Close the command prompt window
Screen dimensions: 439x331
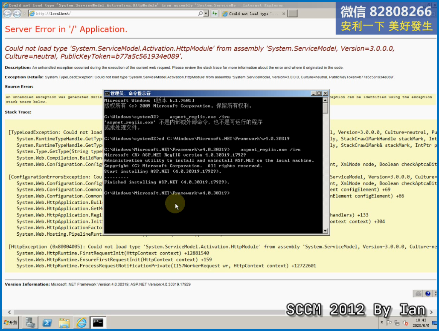coord(326,94)
